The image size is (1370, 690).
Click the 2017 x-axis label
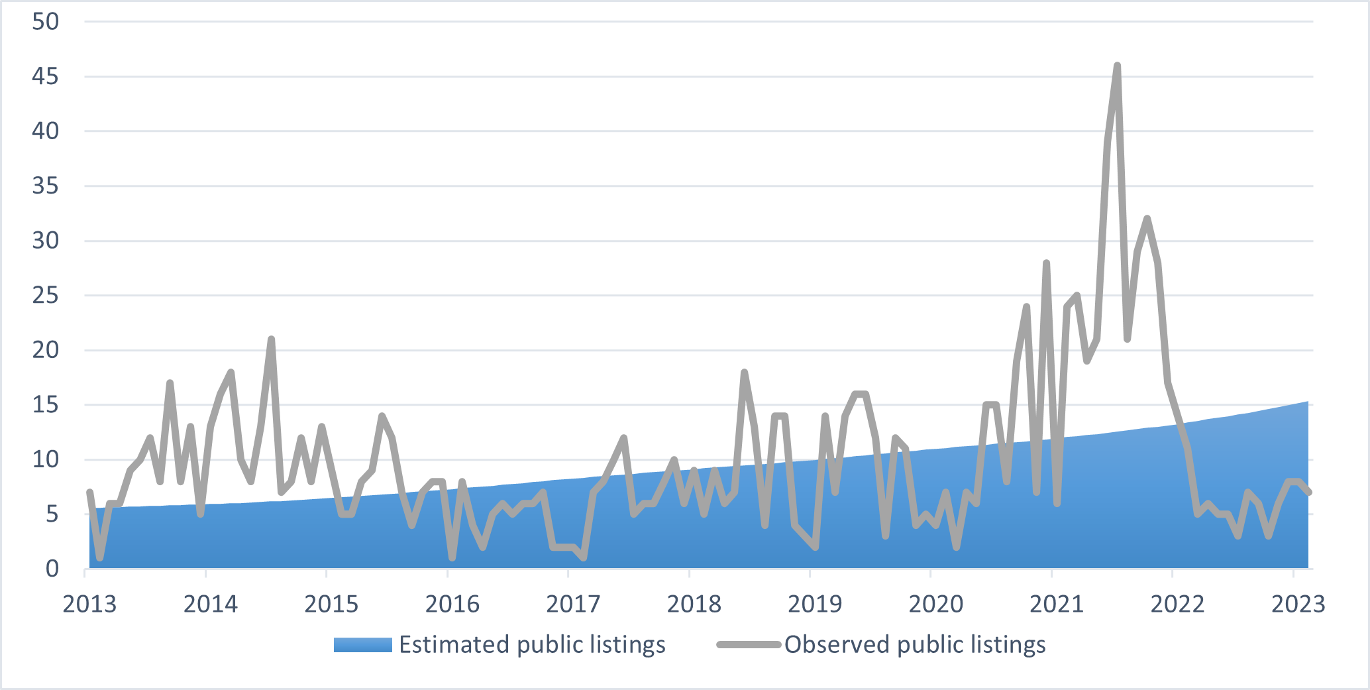[x=573, y=604]
